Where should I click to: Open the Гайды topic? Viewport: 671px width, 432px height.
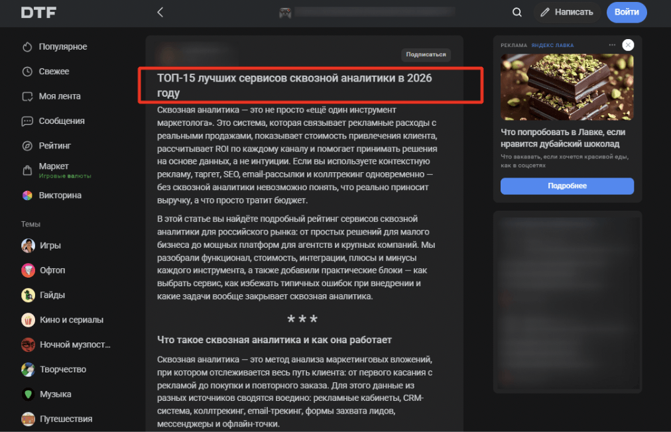[x=52, y=295]
